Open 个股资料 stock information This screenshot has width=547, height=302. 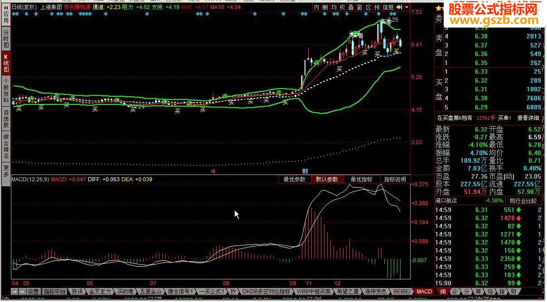(6, 90)
